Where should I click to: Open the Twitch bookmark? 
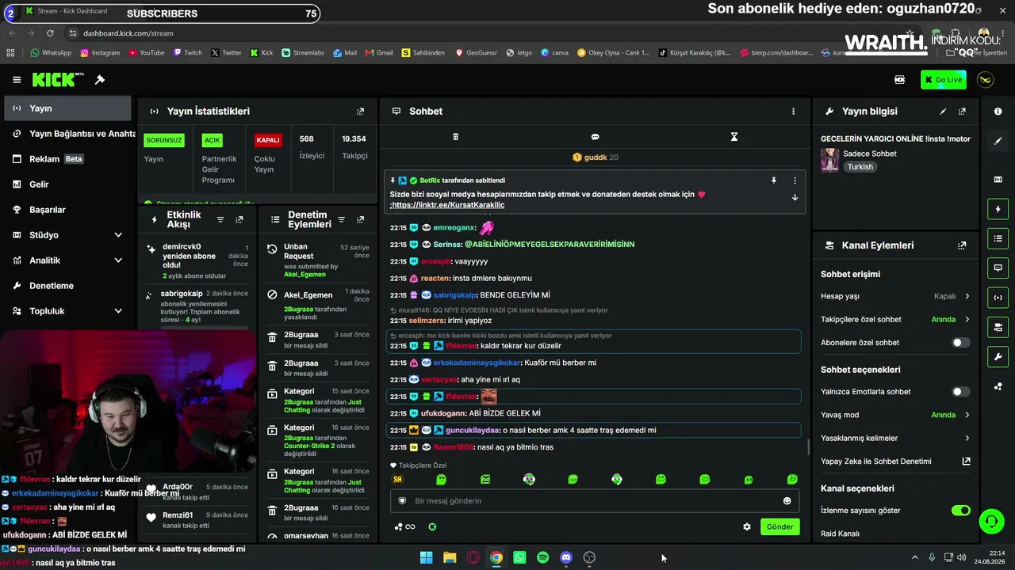click(187, 53)
